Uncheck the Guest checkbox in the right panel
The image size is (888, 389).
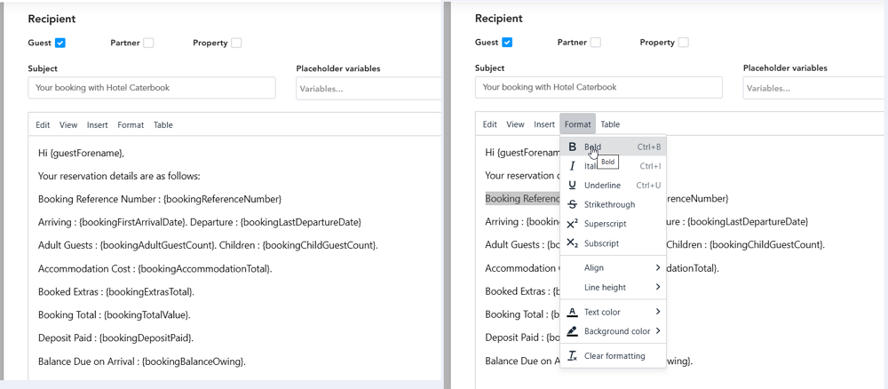click(507, 43)
